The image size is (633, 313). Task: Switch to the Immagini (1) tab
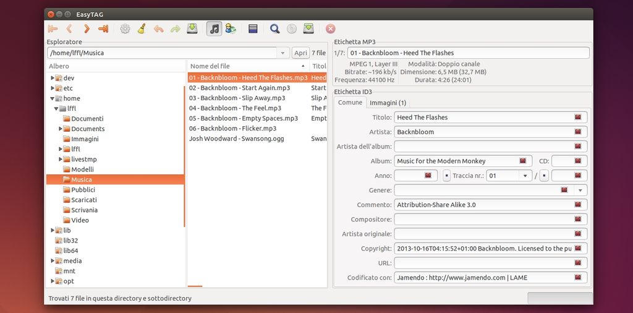(x=388, y=103)
